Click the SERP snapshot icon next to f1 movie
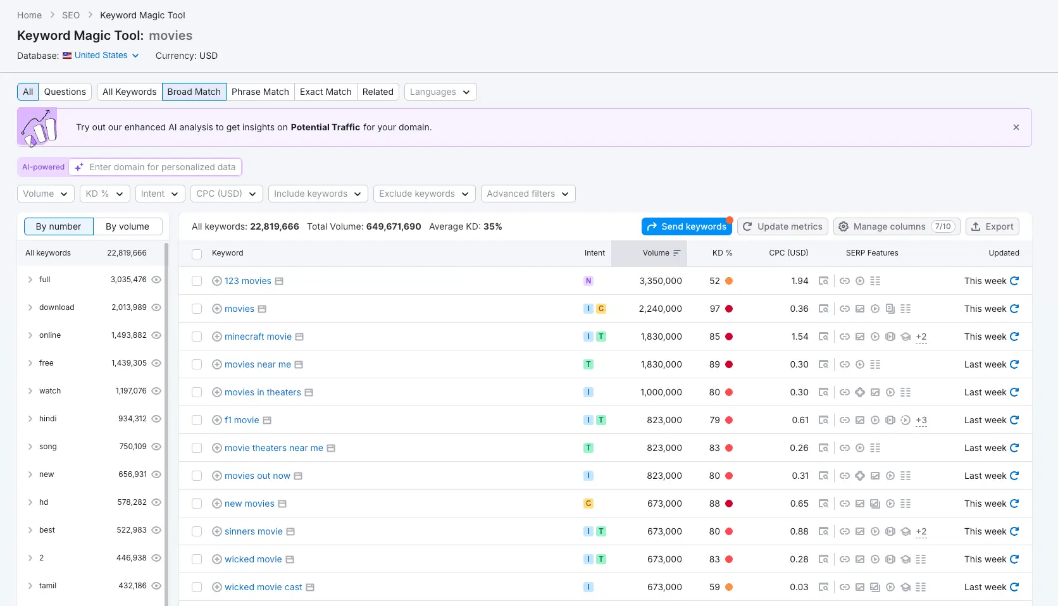 tap(267, 420)
